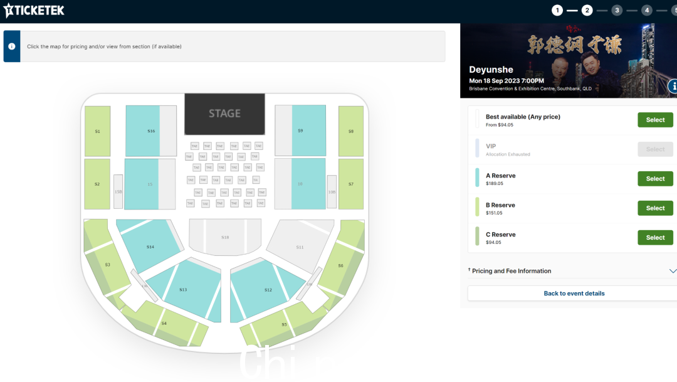The image size is (677, 382).
Task: Click the step 4 circle in the progress bar
Action: (x=646, y=11)
